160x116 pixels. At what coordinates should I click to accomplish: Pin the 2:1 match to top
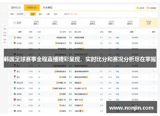(154, 71)
